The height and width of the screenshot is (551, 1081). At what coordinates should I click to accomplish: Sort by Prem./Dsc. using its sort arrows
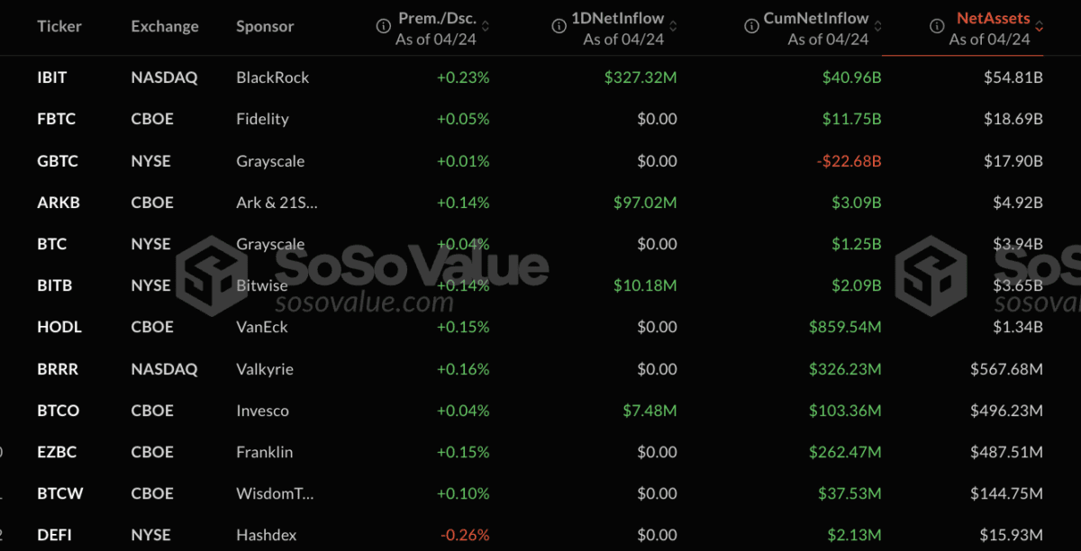point(498,27)
